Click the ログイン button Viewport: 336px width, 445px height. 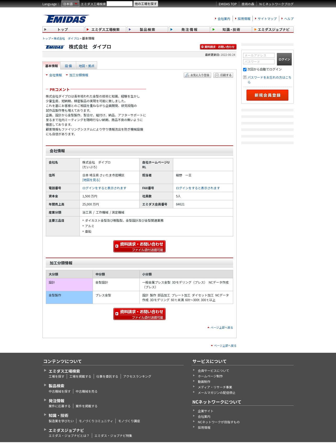[284, 59]
